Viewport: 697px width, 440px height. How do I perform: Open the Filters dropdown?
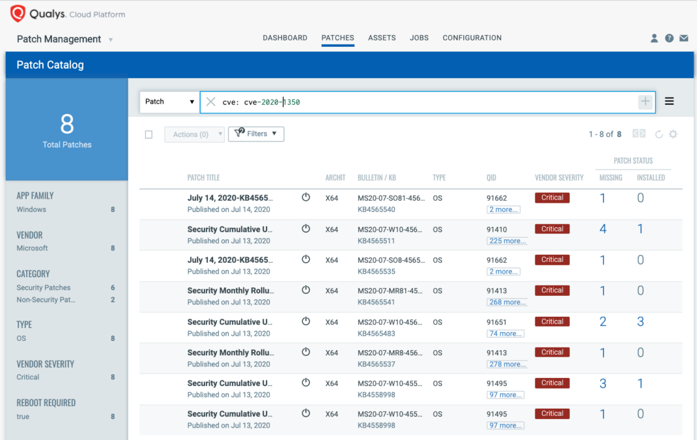pyautogui.click(x=256, y=134)
